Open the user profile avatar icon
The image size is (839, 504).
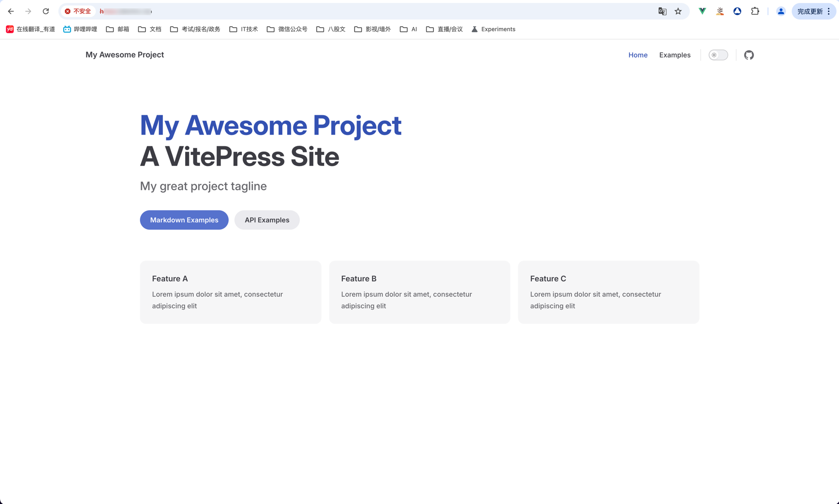(x=781, y=11)
